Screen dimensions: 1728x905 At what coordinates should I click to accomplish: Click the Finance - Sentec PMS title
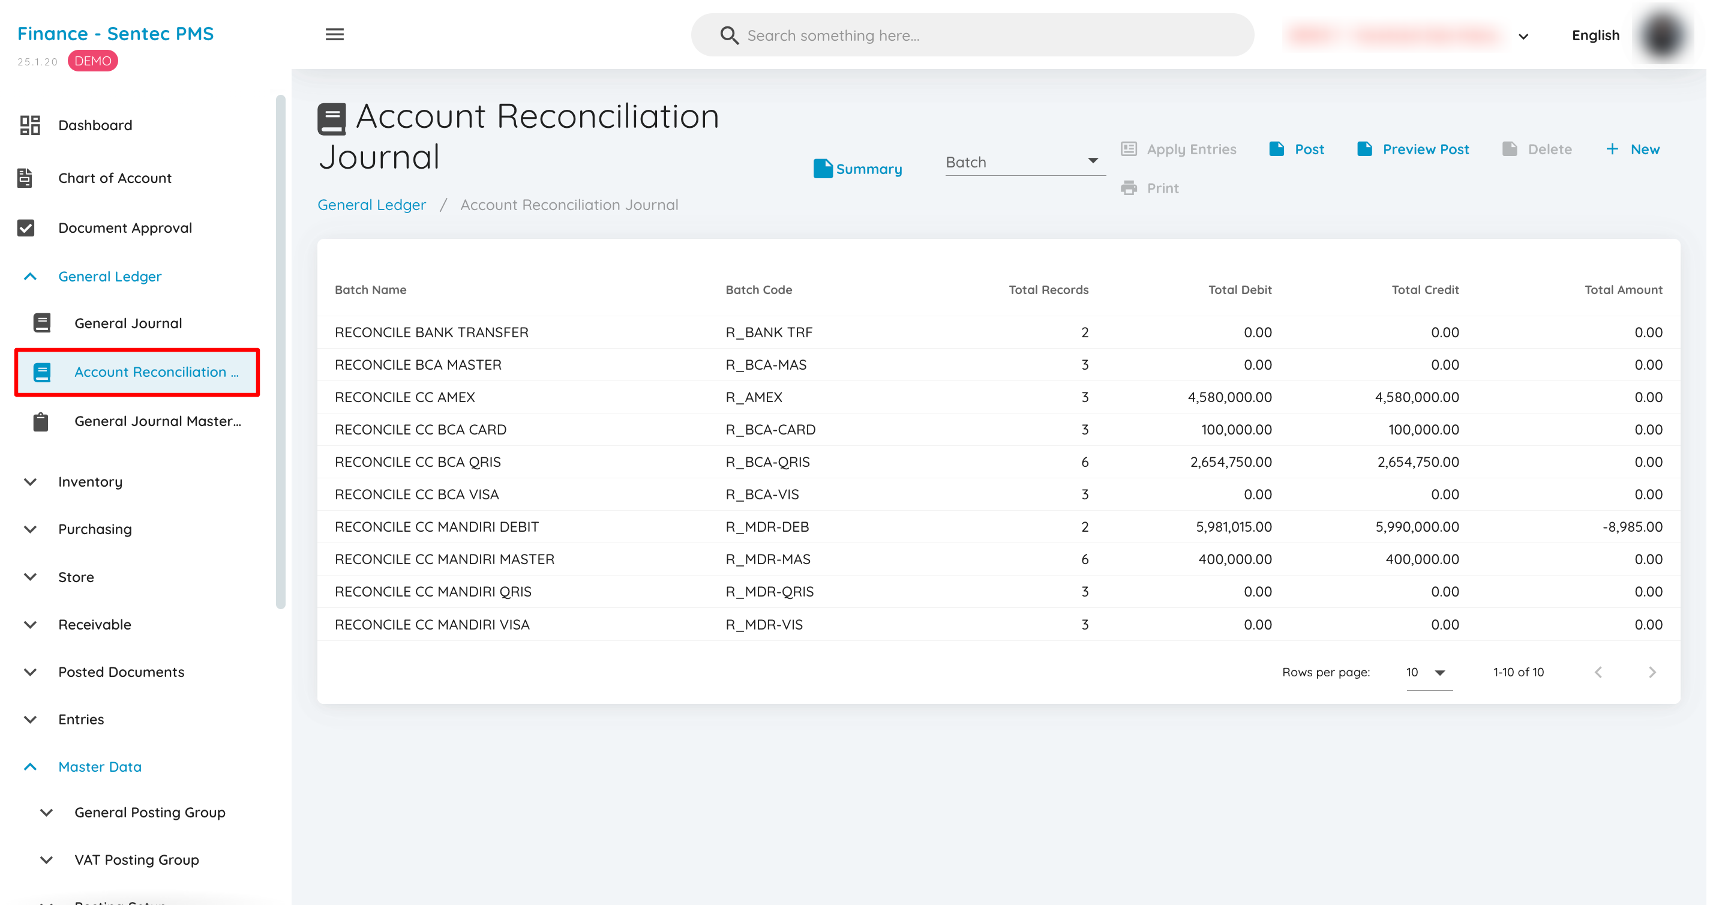115,34
